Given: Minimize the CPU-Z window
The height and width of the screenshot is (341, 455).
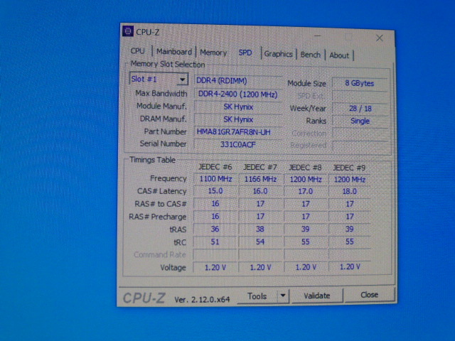Looking at the screenshot, I should (318, 36).
